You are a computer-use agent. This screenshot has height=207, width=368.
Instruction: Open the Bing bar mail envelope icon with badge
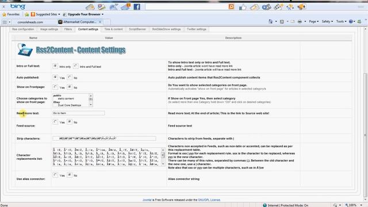pyautogui.click(x=126, y=7)
